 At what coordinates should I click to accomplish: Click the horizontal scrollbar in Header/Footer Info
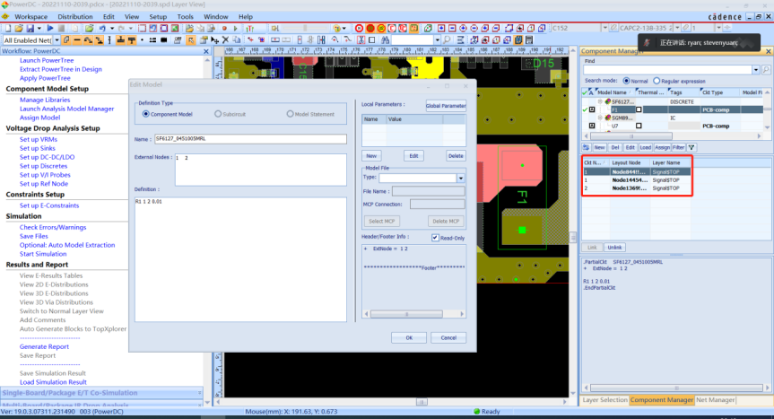[x=406, y=314]
